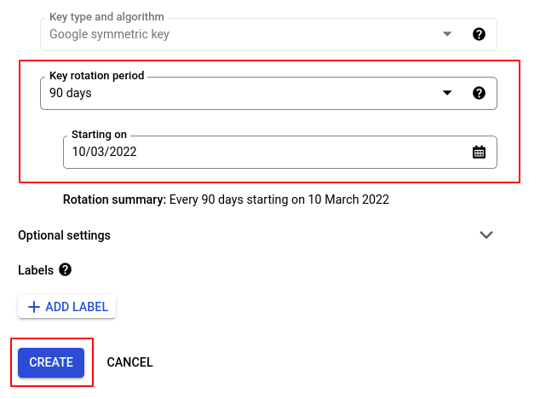Click the Labels heading text
Screen dimensions: 540x399
(x=36, y=269)
